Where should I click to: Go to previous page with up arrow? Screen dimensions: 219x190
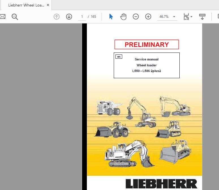tap(57, 17)
